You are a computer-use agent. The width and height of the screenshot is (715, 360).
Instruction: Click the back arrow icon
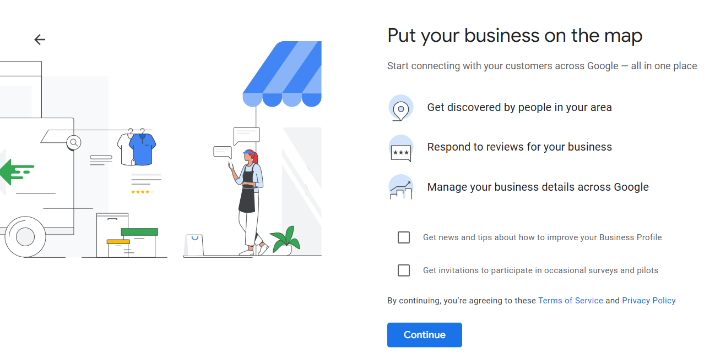[39, 40]
